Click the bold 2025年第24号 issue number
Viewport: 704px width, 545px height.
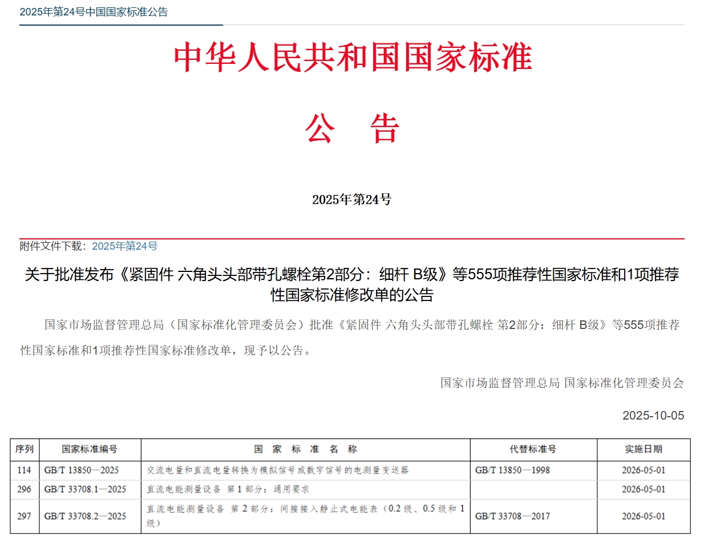(x=351, y=200)
